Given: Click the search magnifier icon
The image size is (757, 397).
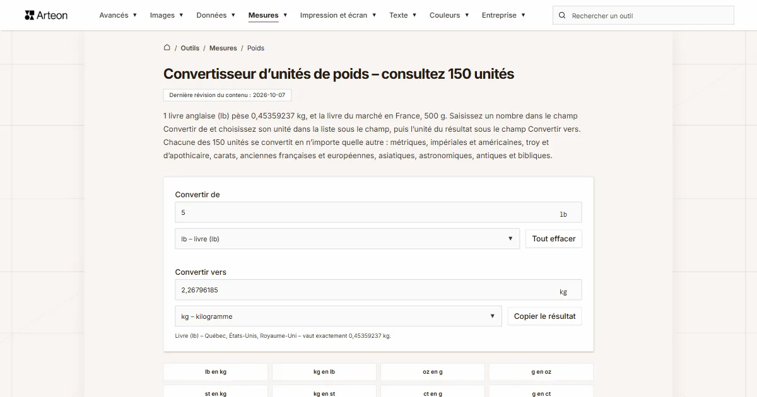Looking at the screenshot, I should tap(563, 15).
